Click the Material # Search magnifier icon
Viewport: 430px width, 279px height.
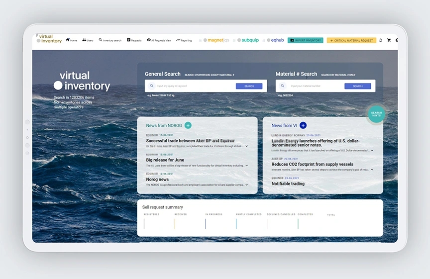tap(283, 86)
